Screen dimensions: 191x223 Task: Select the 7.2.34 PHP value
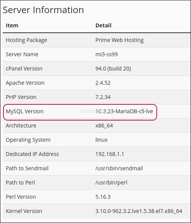[x=103, y=97]
